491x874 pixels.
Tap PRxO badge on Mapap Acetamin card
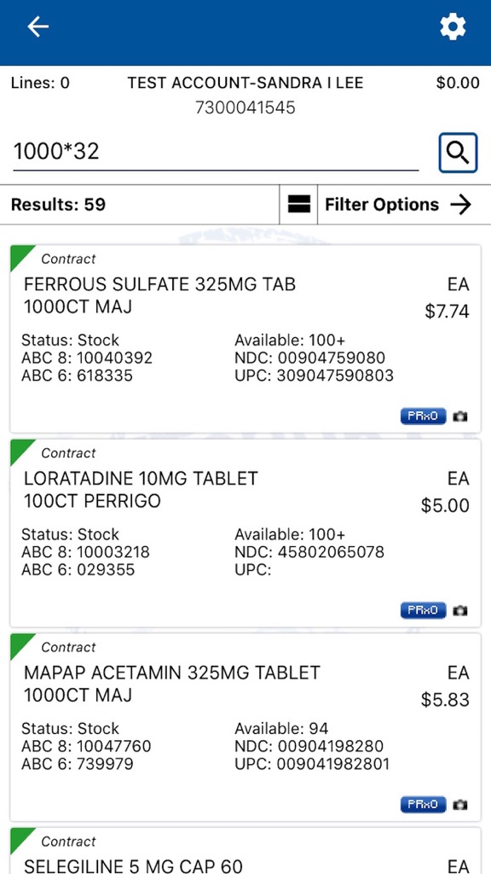423,804
